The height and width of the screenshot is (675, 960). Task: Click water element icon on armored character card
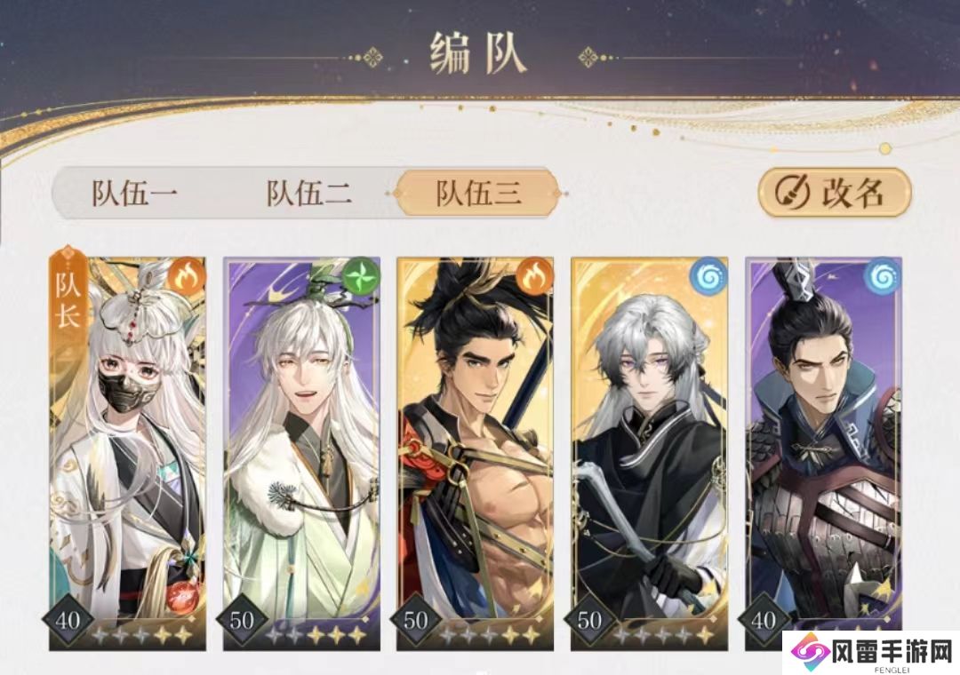[883, 276]
